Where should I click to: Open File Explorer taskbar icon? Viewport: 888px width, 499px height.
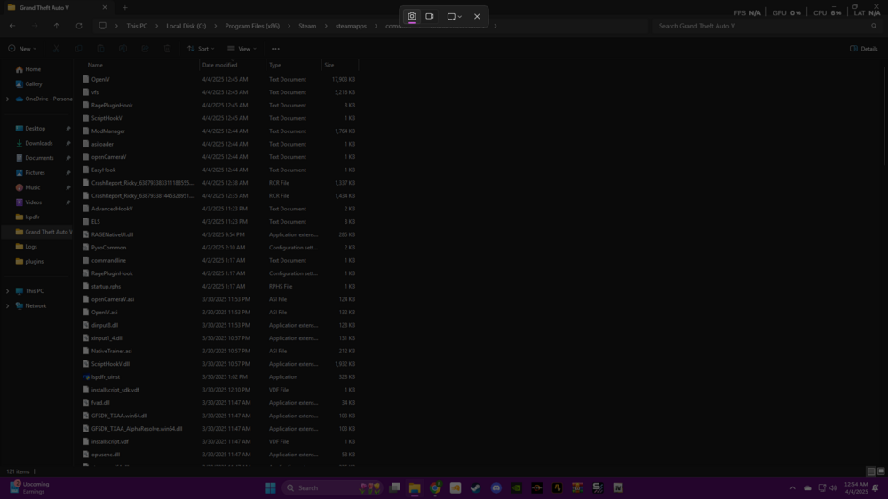click(x=415, y=487)
